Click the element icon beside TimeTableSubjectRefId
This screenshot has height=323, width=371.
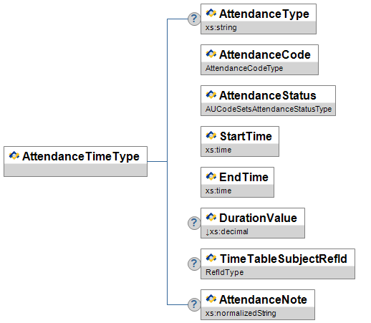[x=211, y=258]
